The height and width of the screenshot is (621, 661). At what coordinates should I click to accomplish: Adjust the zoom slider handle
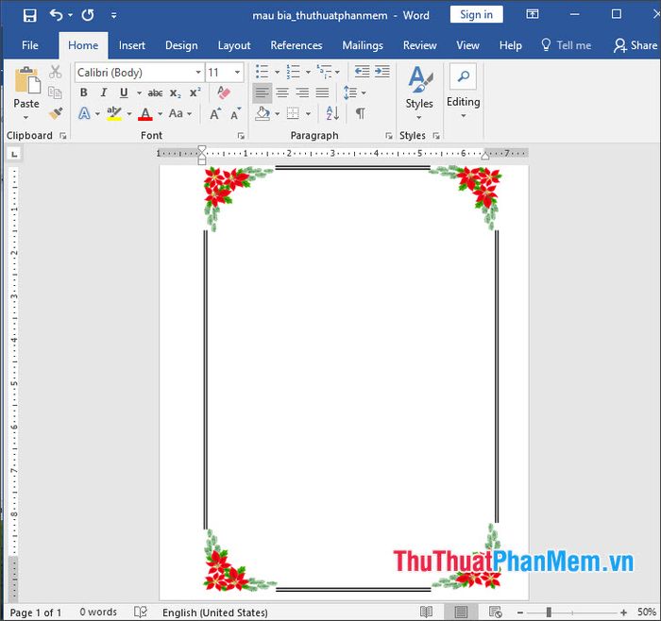coord(549,612)
